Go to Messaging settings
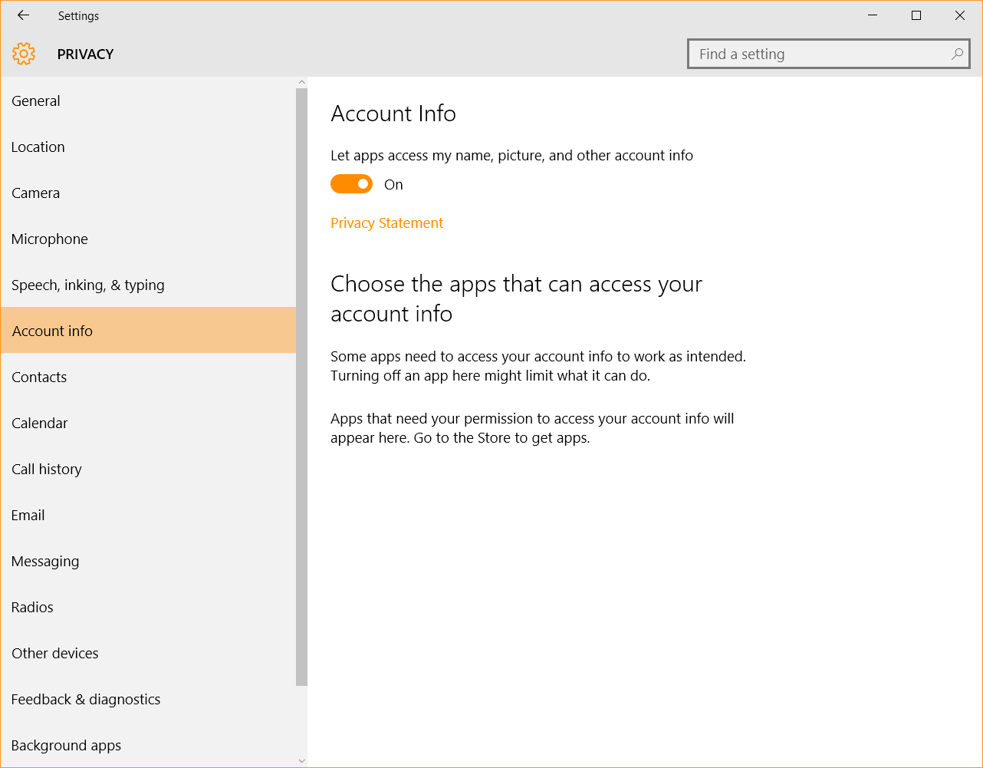Viewport: 983px width, 768px height. coord(148,561)
